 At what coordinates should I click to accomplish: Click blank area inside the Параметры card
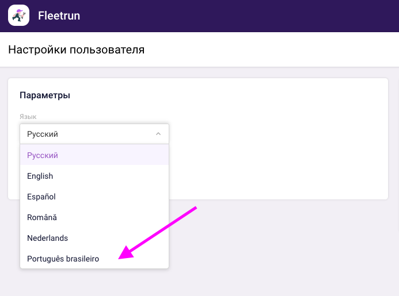[x=276, y=149]
